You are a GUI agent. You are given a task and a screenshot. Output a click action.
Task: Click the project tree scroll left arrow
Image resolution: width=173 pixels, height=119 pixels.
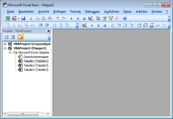[5, 114]
